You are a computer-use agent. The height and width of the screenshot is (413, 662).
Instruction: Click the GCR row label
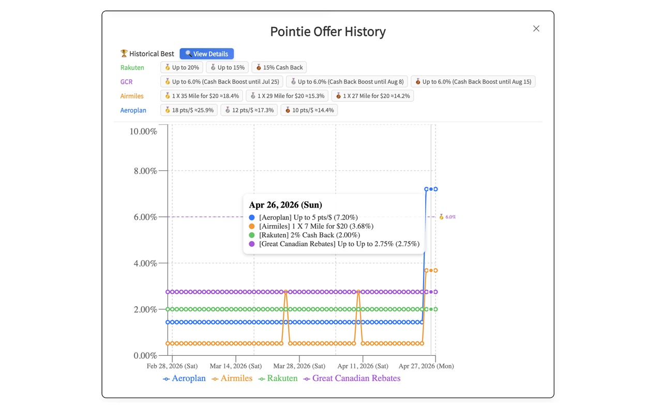127,82
